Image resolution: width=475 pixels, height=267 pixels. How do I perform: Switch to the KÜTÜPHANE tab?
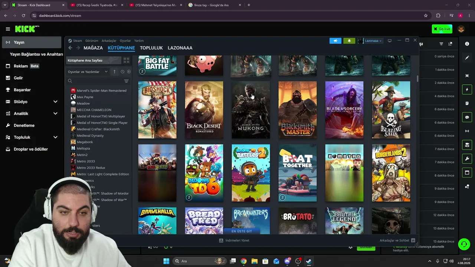pyautogui.click(x=121, y=48)
